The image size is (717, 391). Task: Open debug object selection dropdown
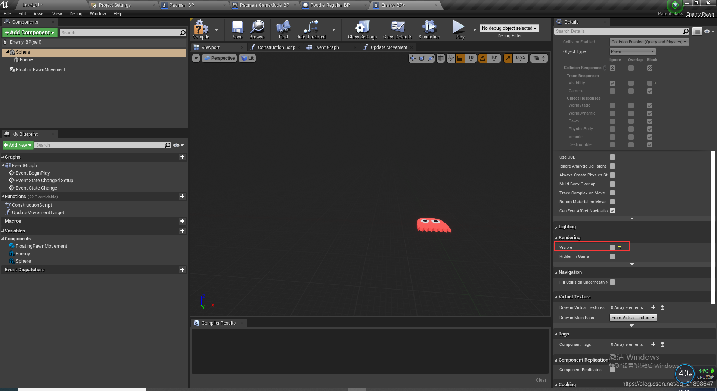pos(509,28)
